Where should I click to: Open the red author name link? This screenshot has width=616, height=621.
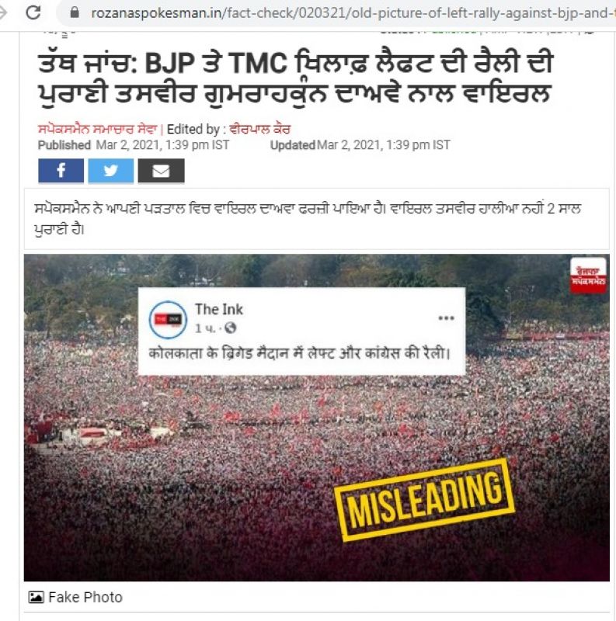(98, 129)
